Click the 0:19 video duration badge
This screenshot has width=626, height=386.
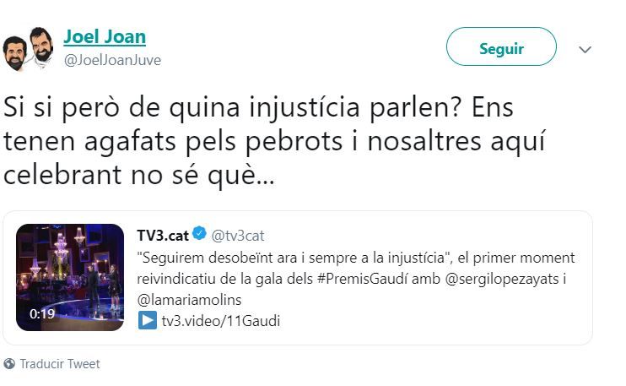41,313
